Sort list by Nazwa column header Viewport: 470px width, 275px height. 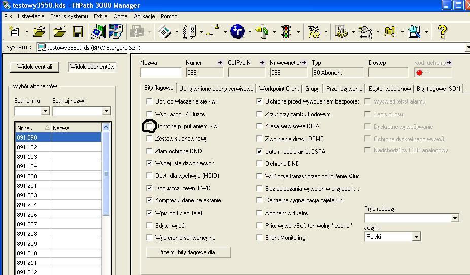point(76,128)
